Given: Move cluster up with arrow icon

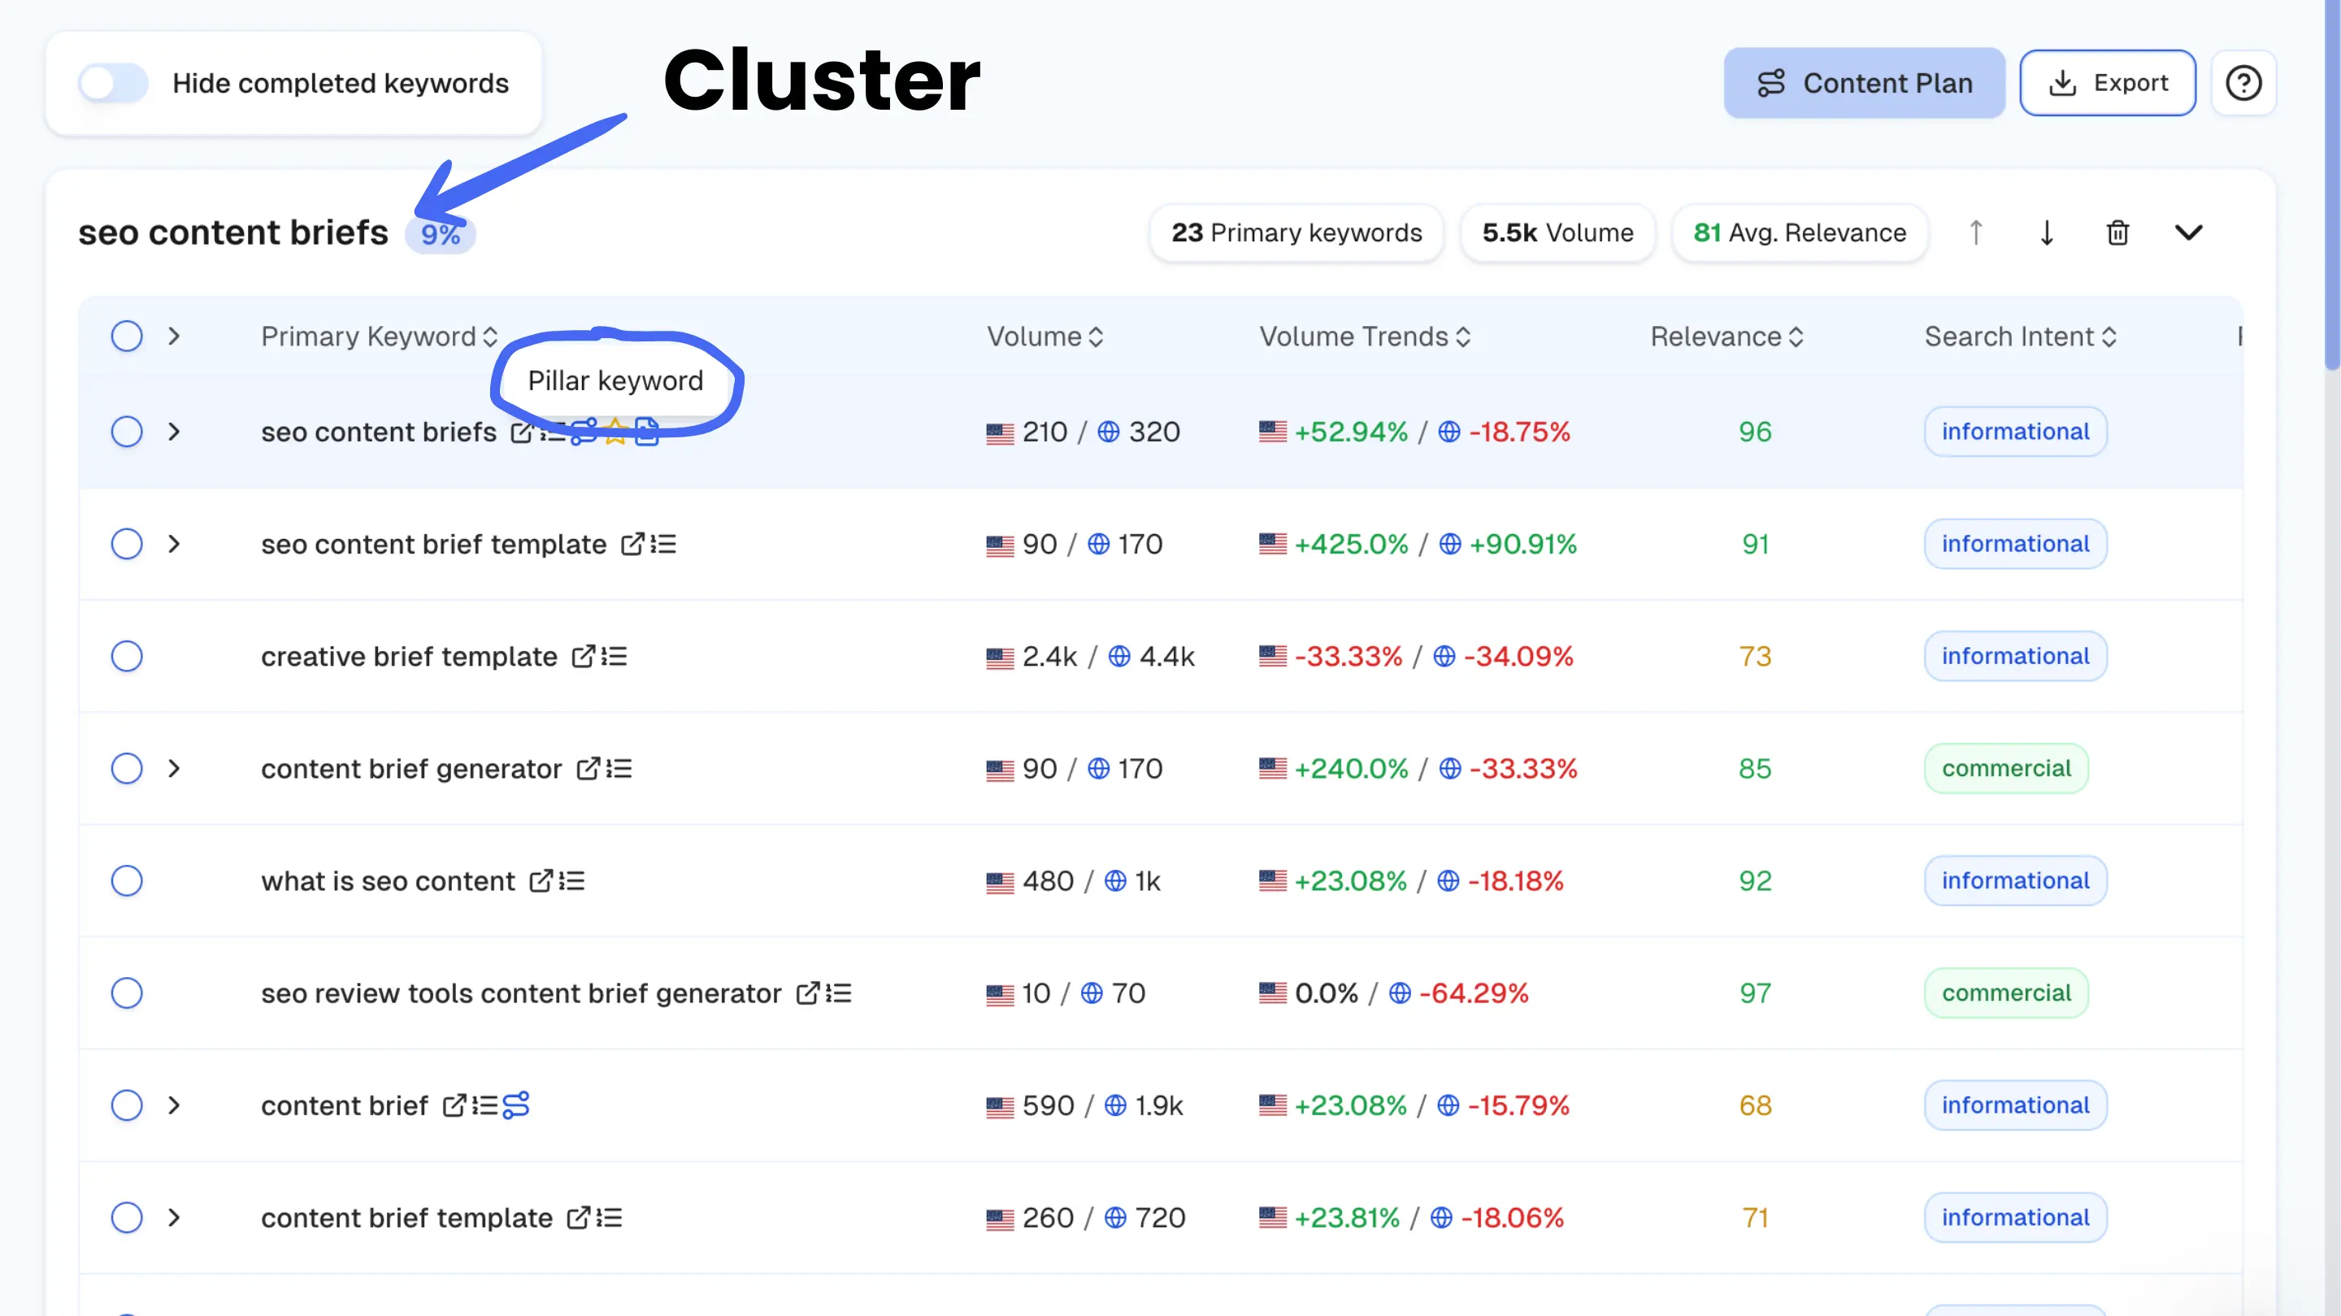Looking at the screenshot, I should coord(1976,232).
